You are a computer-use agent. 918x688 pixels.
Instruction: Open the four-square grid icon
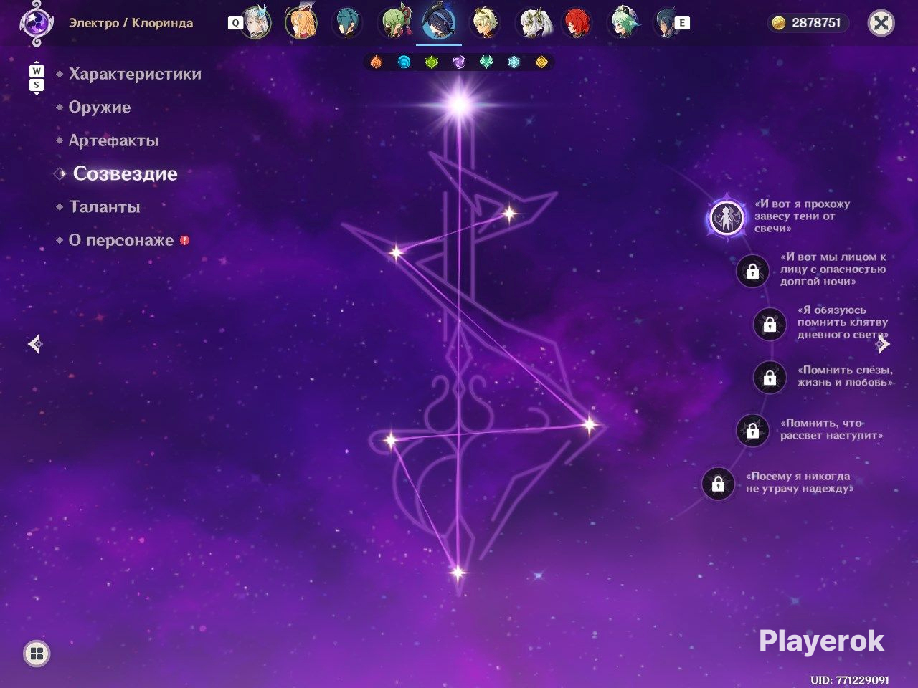click(x=37, y=654)
